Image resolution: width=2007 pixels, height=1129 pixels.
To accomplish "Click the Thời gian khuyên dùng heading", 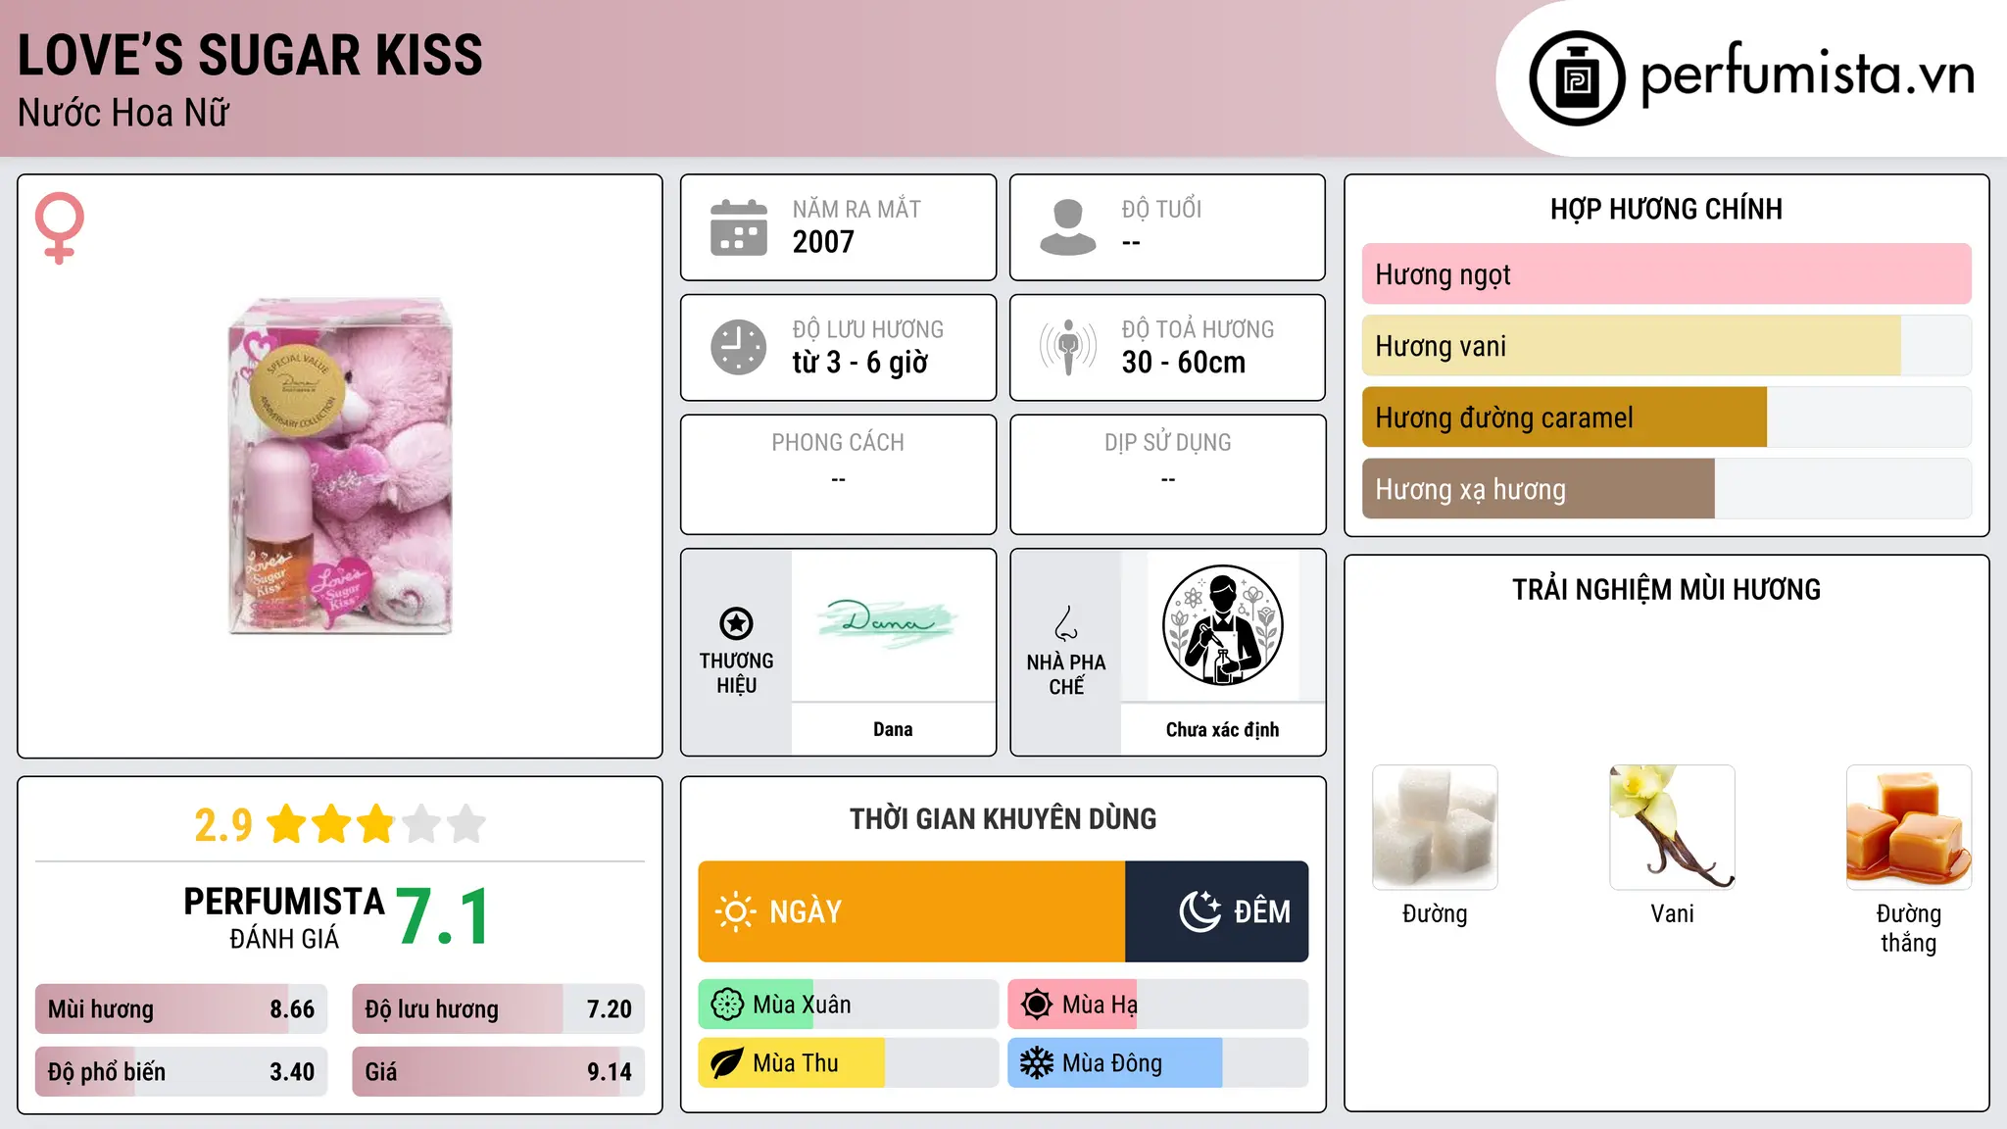I will [1003, 818].
